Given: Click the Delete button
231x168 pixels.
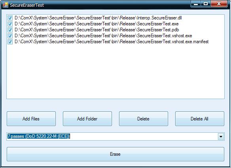Looking at the screenshot, I should 144,119.
